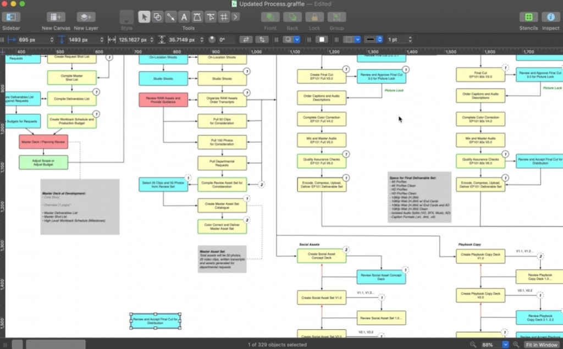This screenshot has width=563, height=349.
Task: Select the selected 'Review and Accept Final Cut' shape
Action: click(x=155, y=321)
